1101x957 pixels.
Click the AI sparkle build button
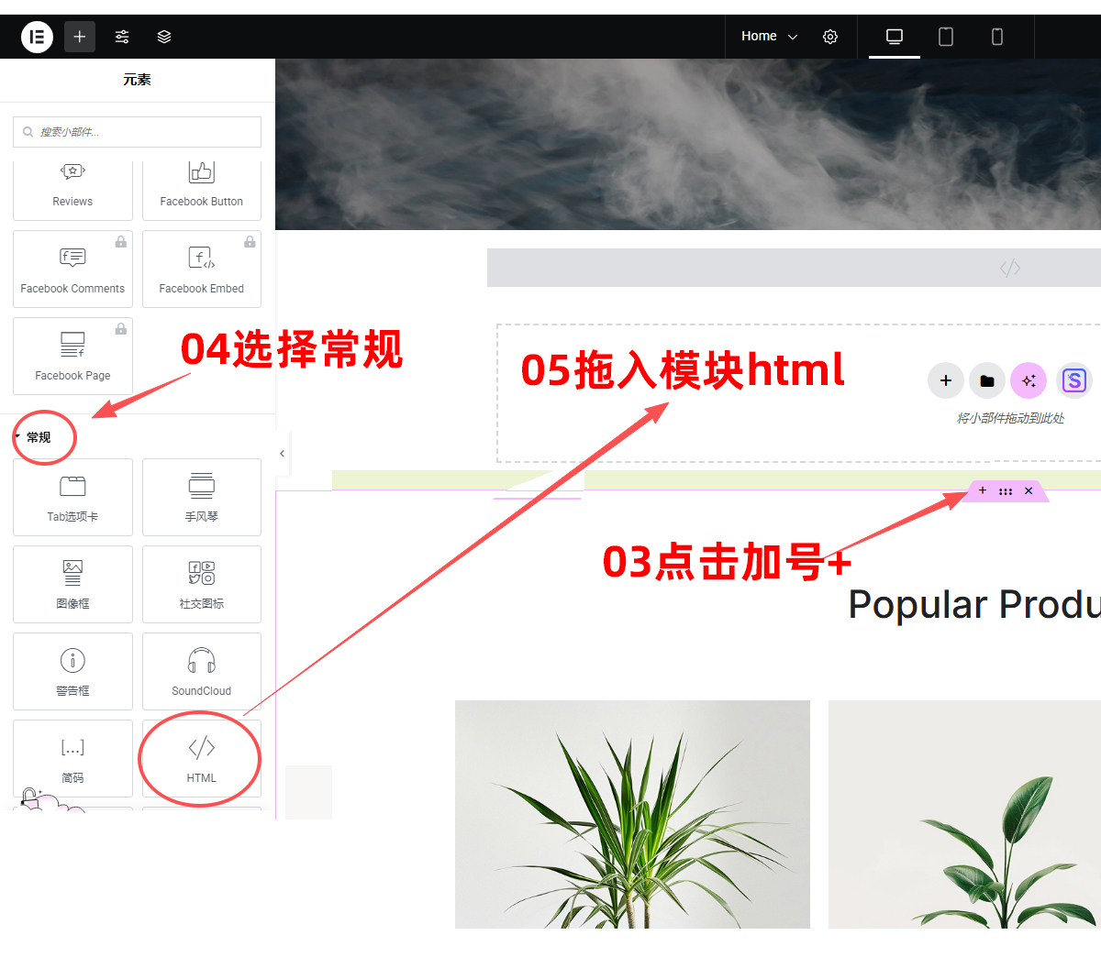[x=1029, y=380]
